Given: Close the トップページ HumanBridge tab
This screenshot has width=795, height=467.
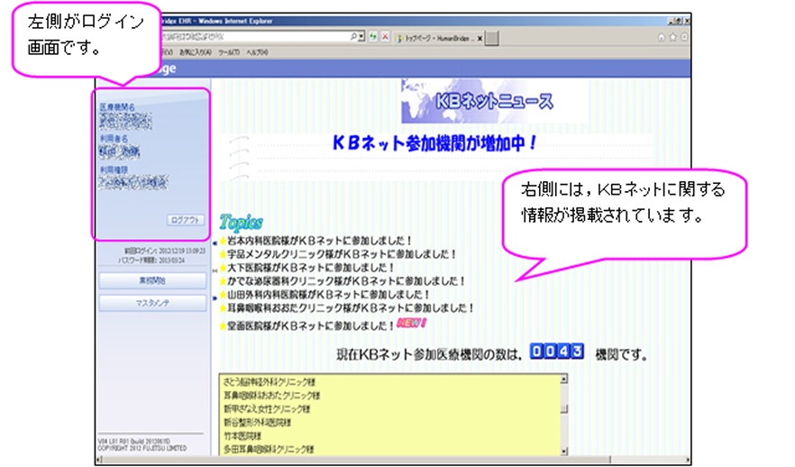Looking at the screenshot, I should pyautogui.click(x=479, y=38).
